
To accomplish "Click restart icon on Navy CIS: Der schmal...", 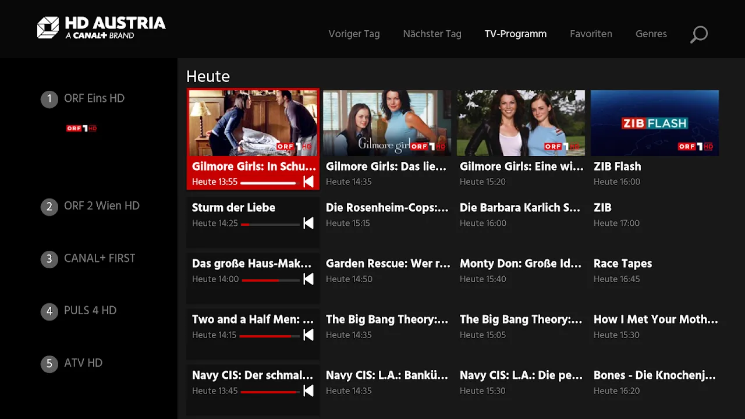I will click(308, 391).
